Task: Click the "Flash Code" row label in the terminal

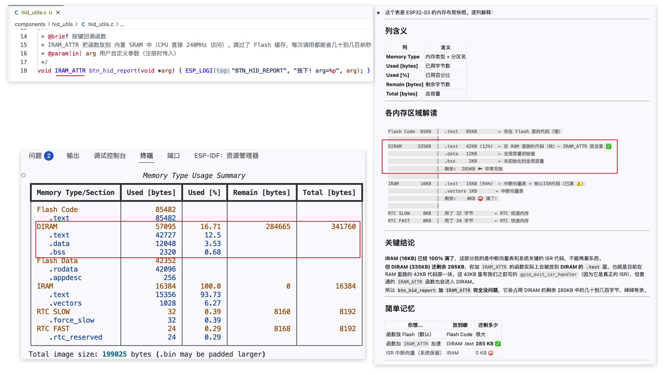Action: [x=57, y=210]
